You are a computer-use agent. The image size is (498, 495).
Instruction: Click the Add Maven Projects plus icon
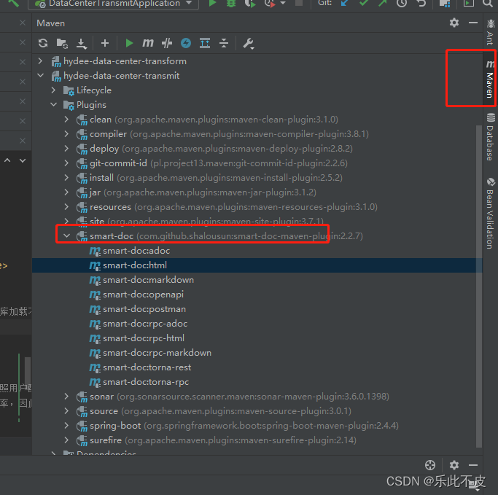click(x=105, y=43)
